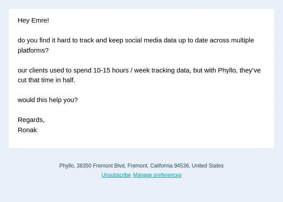This screenshot has height=202, width=283.
Task: Click the "Regards," sign-off text
Action: tap(31, 120)
